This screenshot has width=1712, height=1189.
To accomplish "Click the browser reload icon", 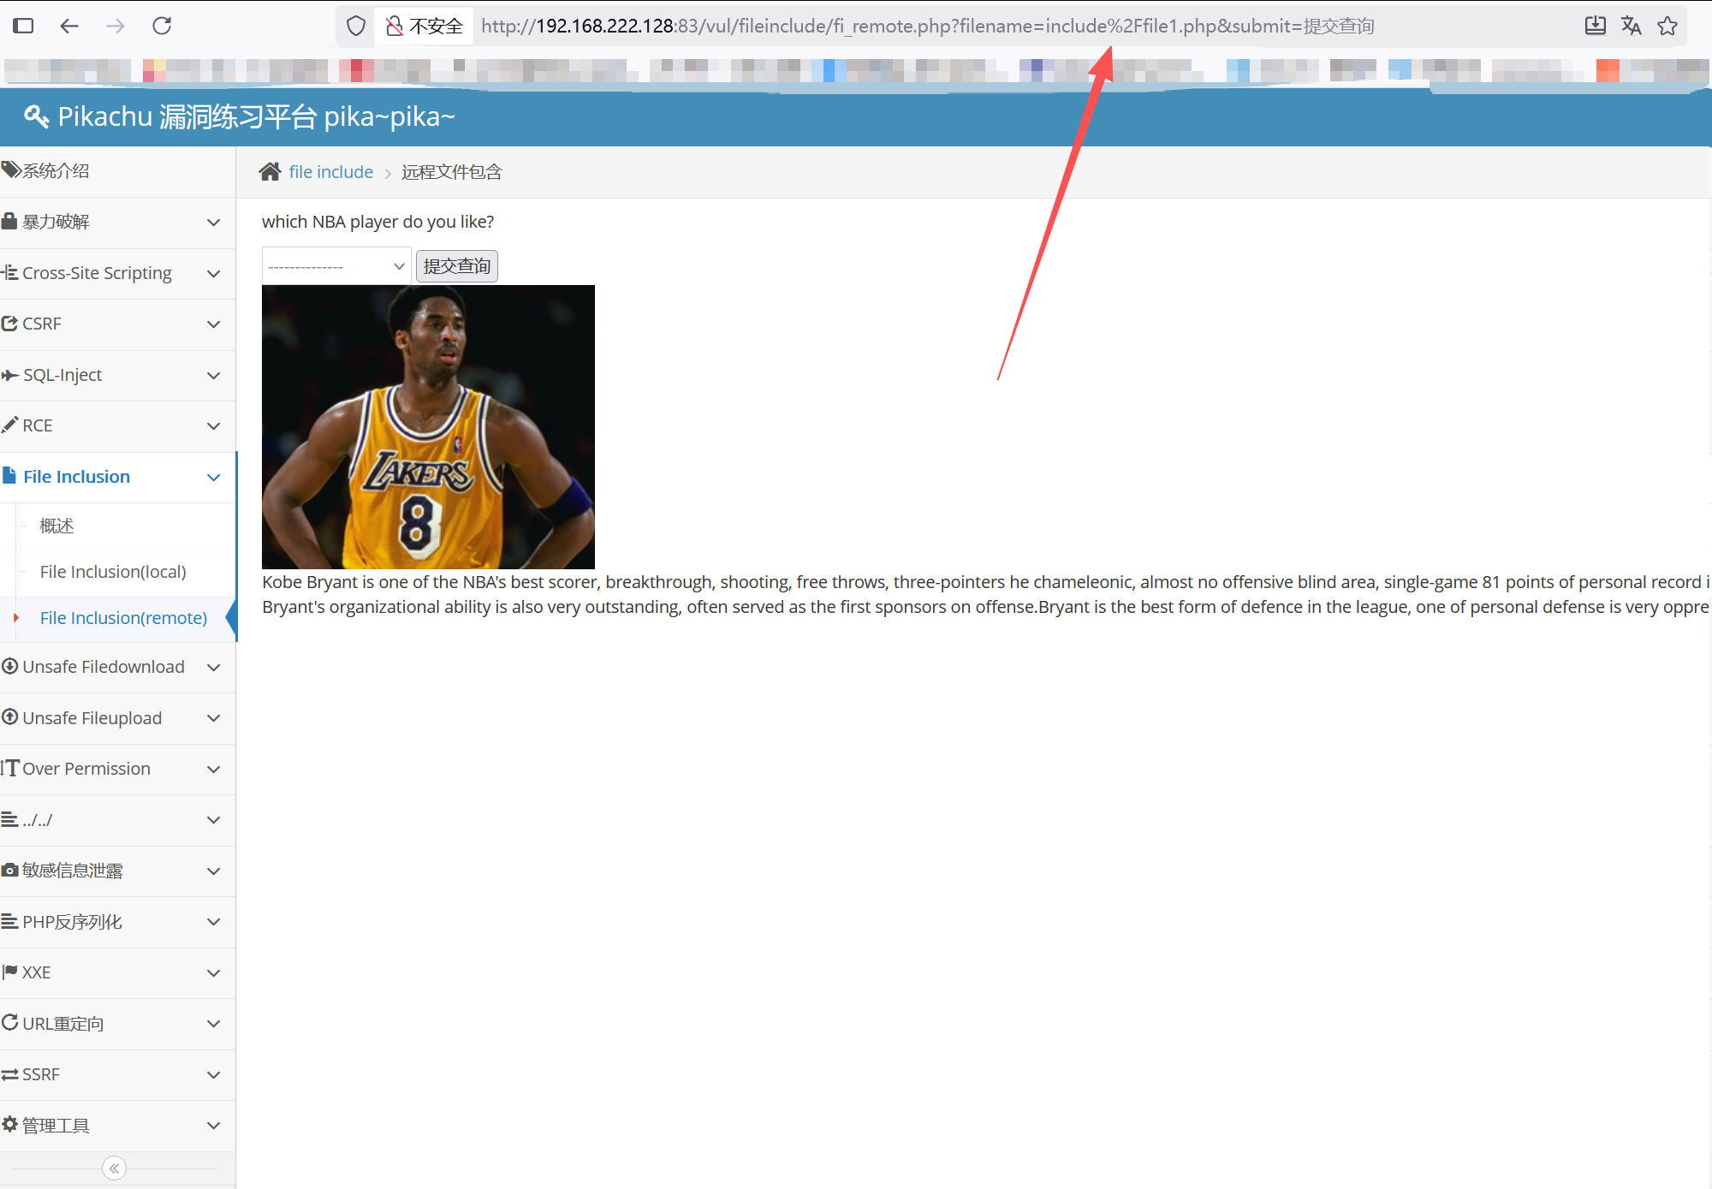I will tap(162, 26).
